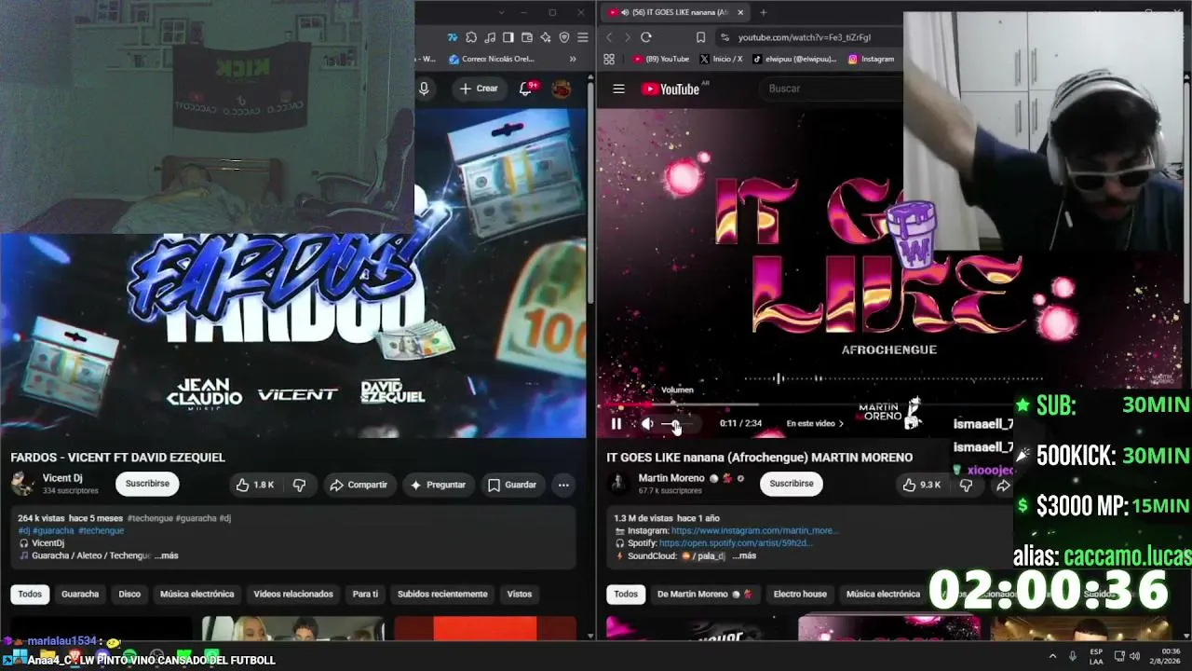Open the speed dial grid icon in bookmarks bar

pyautogui.click(x=609, y=59)
